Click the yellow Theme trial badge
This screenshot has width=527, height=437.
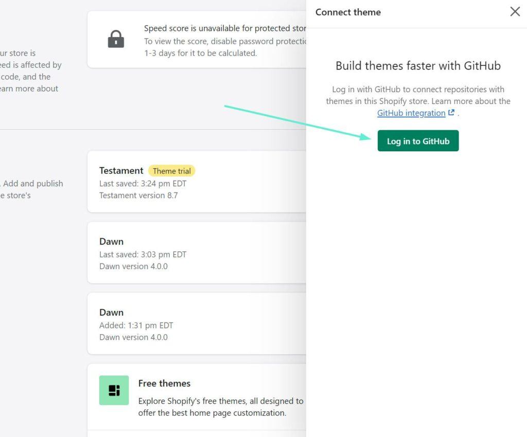(x=171, y=171)
